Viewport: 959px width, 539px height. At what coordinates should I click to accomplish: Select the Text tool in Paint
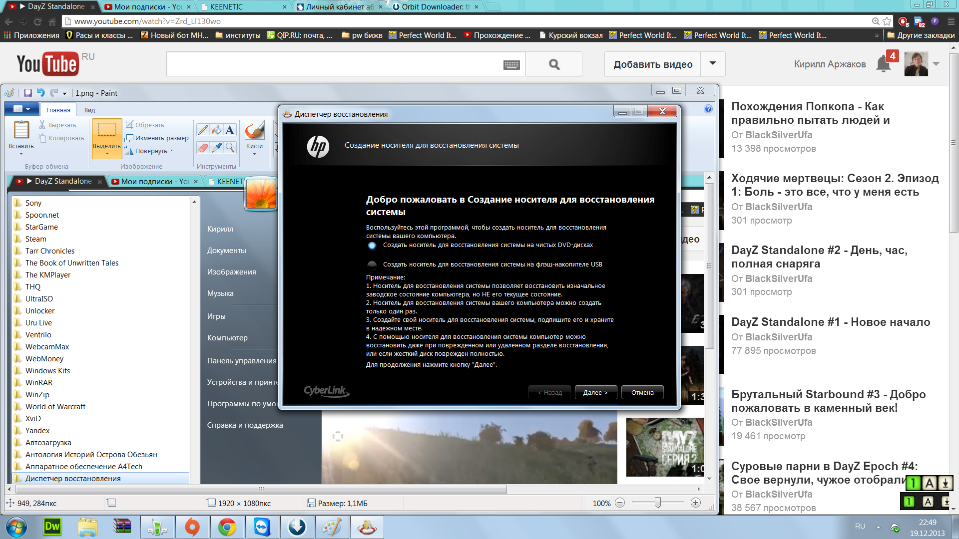click(x=230, y=130)
